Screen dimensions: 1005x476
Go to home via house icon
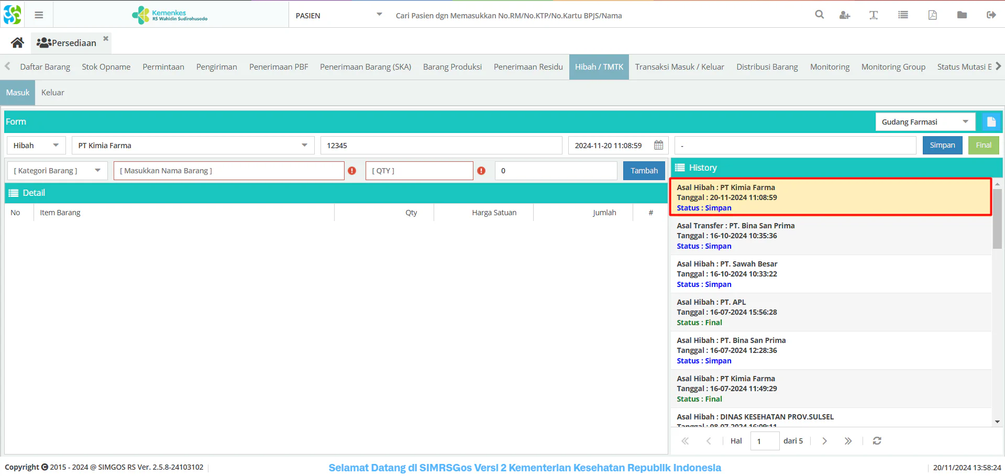pyautogui.click(x=18, y=43)
